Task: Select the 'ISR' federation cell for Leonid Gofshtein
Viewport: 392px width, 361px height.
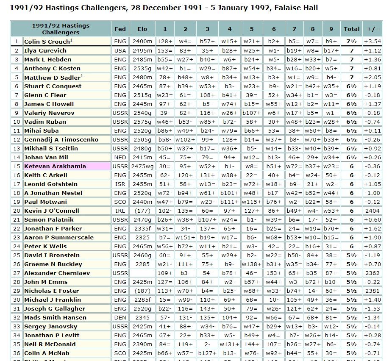Action: pyautogui.click(x=120, y=184)
